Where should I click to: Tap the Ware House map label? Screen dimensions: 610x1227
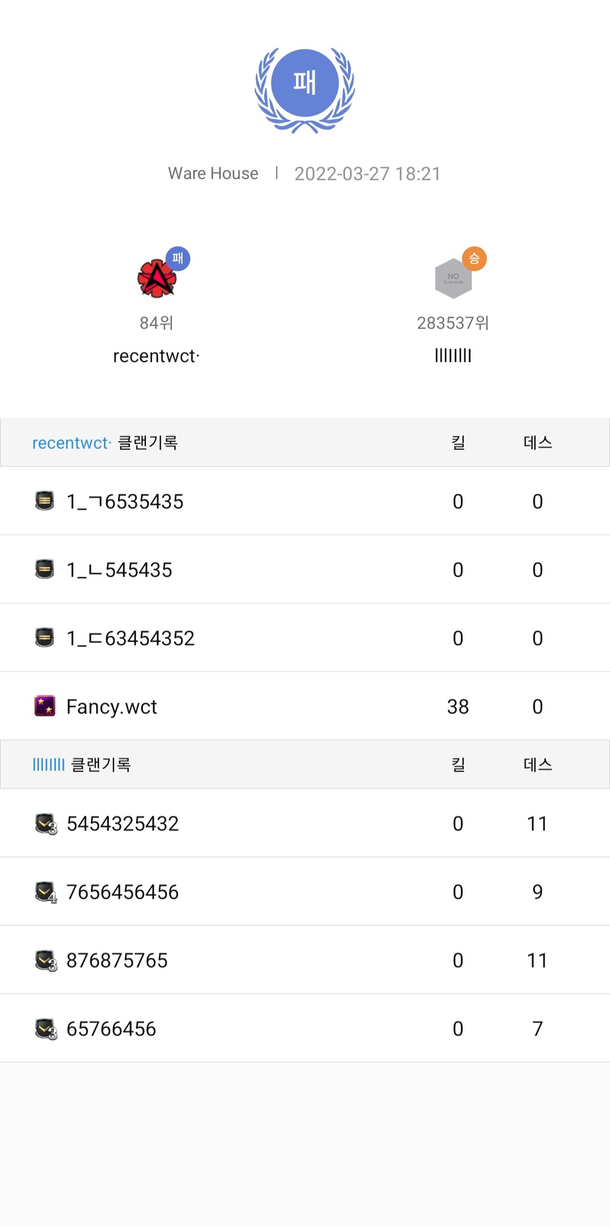click(x=213, y=173)
